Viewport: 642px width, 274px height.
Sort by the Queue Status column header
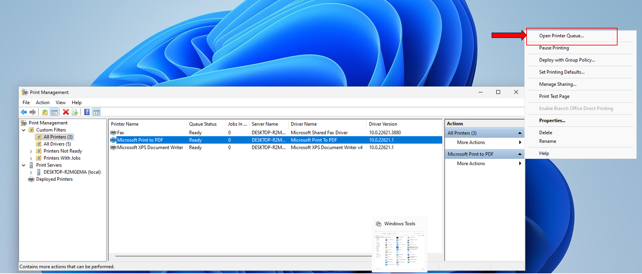point(203,124)
